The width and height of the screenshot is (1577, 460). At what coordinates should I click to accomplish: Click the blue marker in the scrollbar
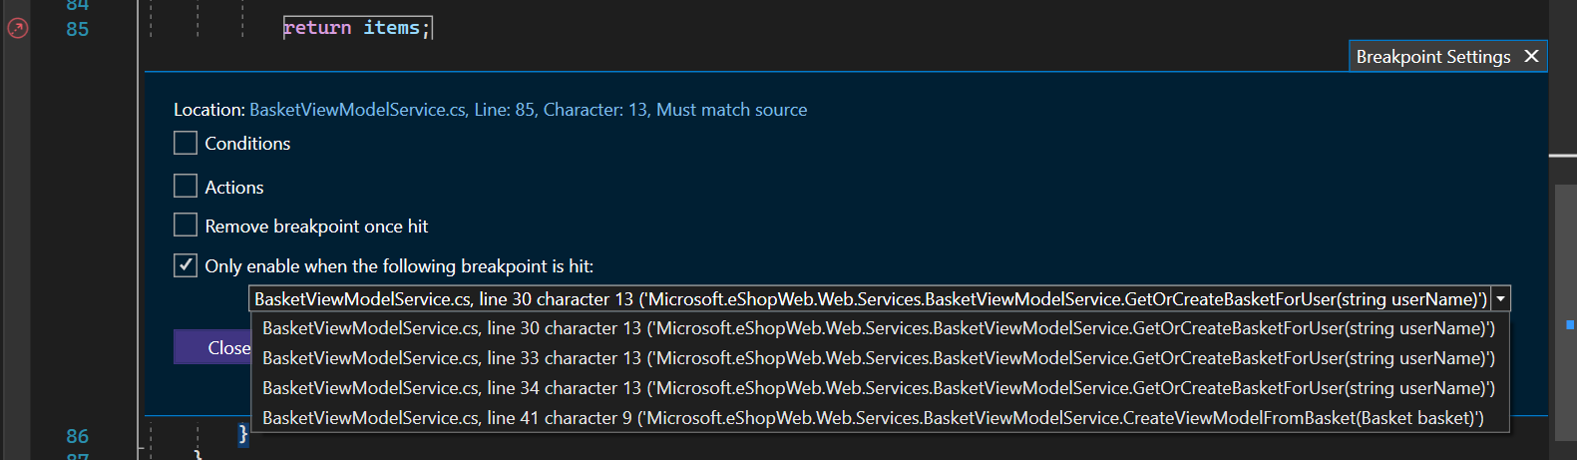[1570, 324]
